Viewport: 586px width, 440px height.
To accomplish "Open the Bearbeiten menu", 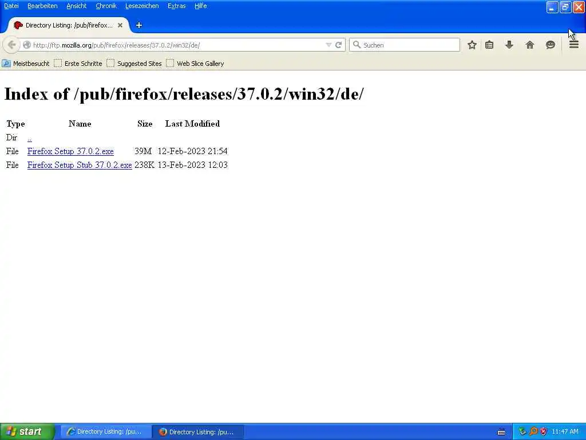I will (42, 6).
